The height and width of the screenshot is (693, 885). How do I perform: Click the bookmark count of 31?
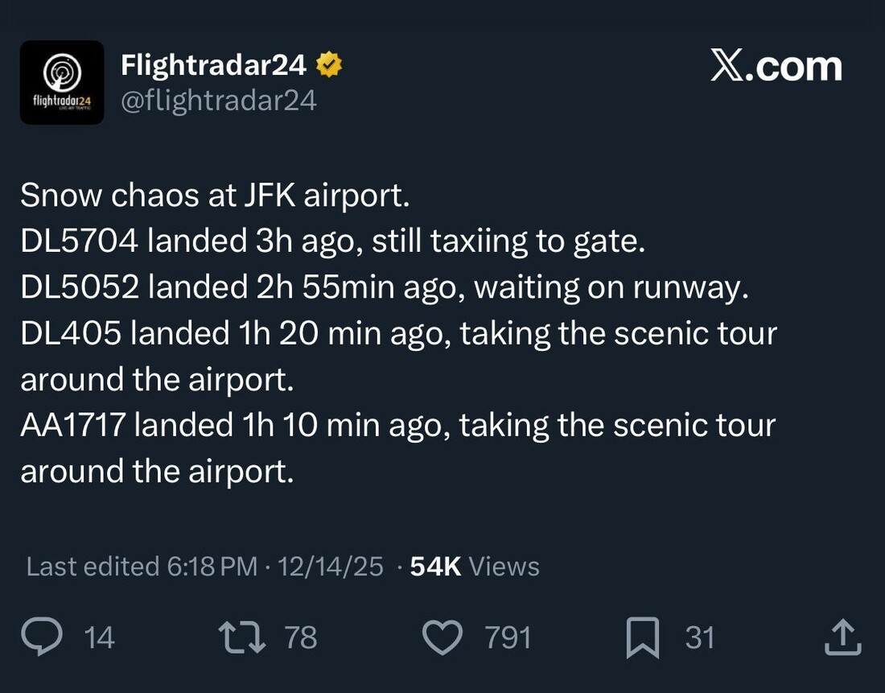(700, 638)
